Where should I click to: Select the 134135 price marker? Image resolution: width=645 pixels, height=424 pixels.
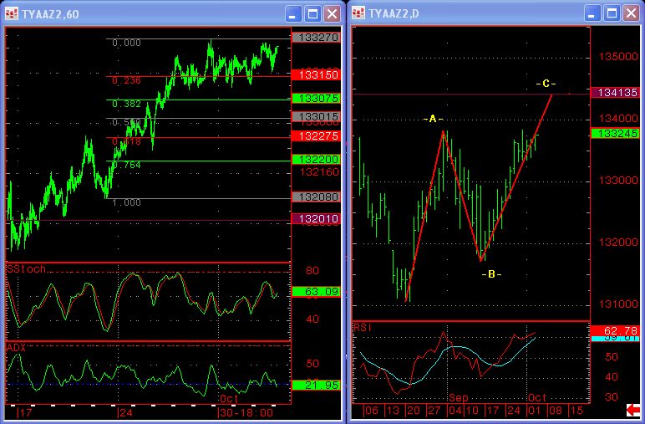(x=615, y=93)
